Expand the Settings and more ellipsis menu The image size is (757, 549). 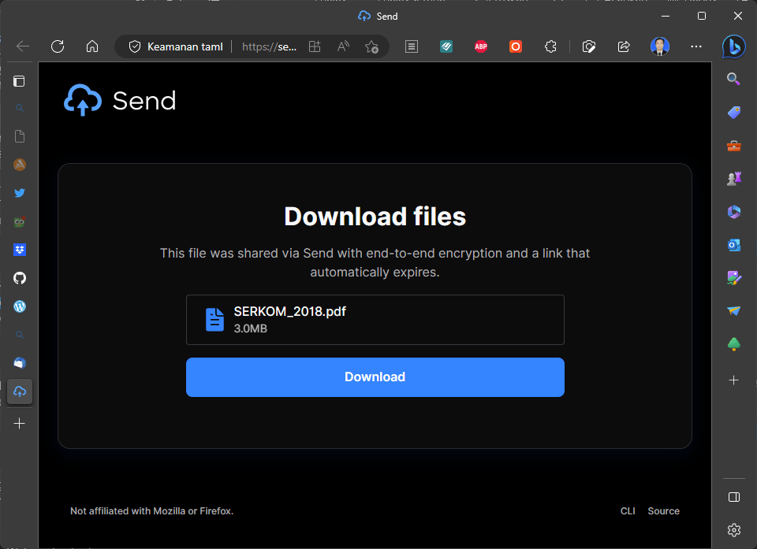(x=695, y=46)
